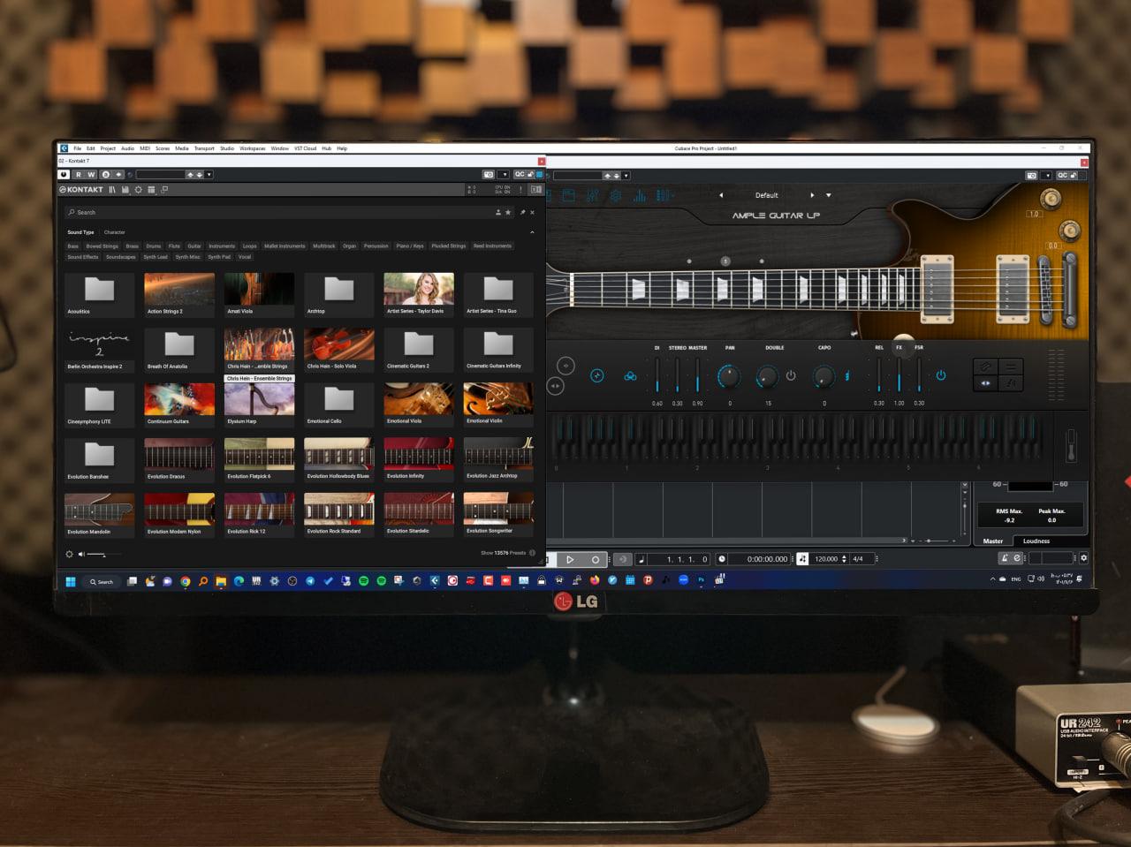Switch to the Master tab
Image resolution: width=1131 pixels, height=847 pixels.
[x=993, y=541]
